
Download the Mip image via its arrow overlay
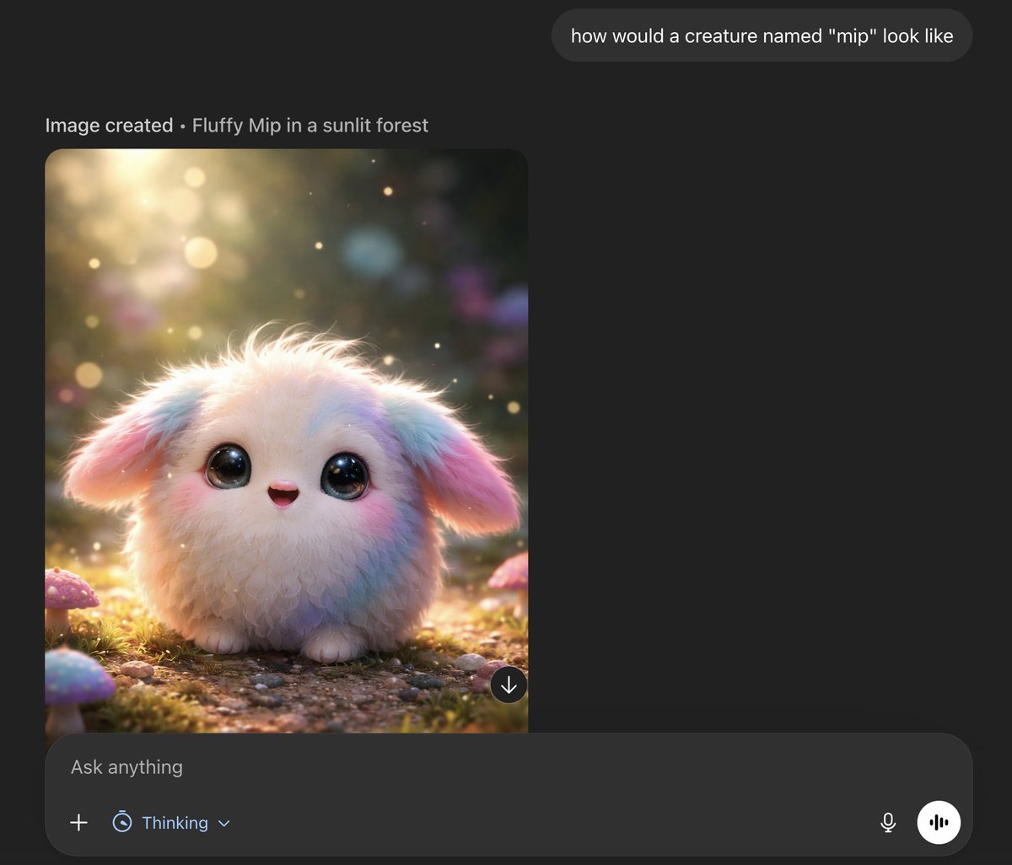[x=509, y=685]
